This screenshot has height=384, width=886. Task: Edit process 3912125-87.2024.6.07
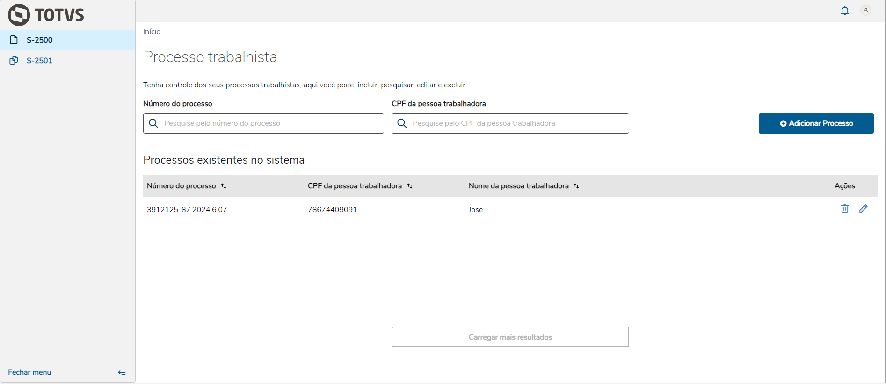pos(863,208)
